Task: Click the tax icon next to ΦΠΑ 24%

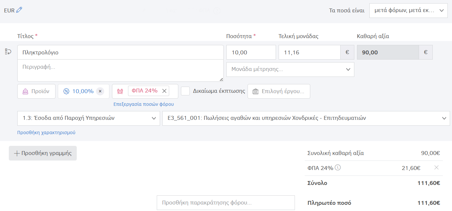Action: pos(120,91)
